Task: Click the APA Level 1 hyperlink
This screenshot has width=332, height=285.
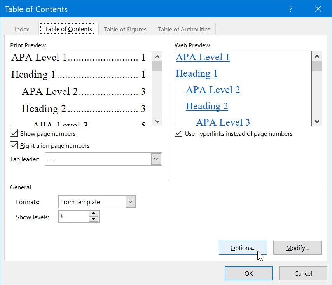Action: click(x=203, y=57)
